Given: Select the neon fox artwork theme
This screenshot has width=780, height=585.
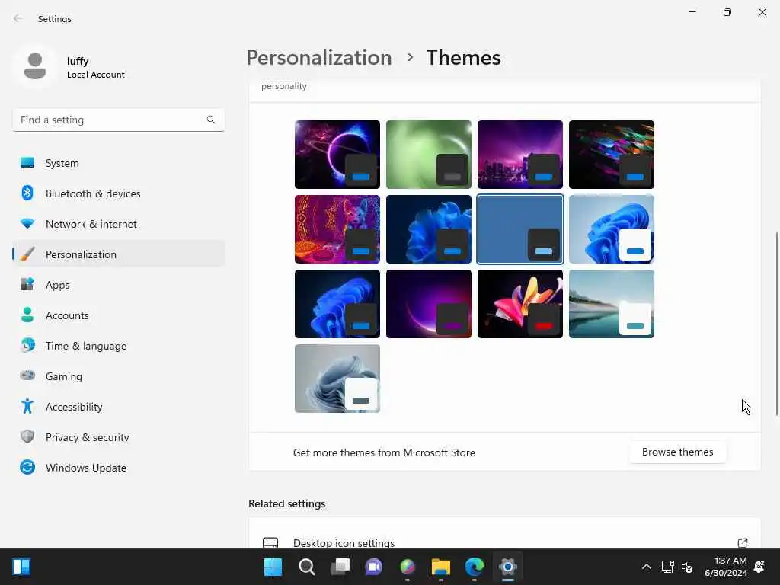Looking at the screenshot, I should click(337, 229).
